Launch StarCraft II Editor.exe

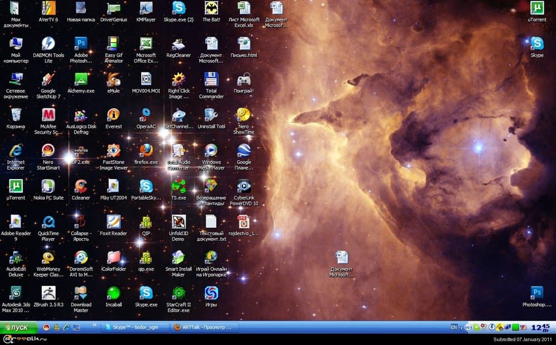(x=178, y=293)
